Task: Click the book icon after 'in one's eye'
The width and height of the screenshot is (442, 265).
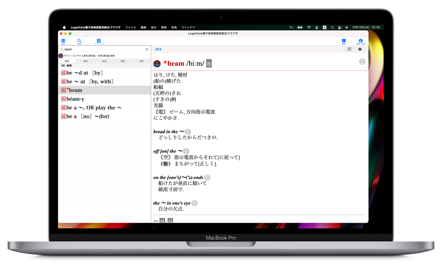Action: click(x=194, y=203)
